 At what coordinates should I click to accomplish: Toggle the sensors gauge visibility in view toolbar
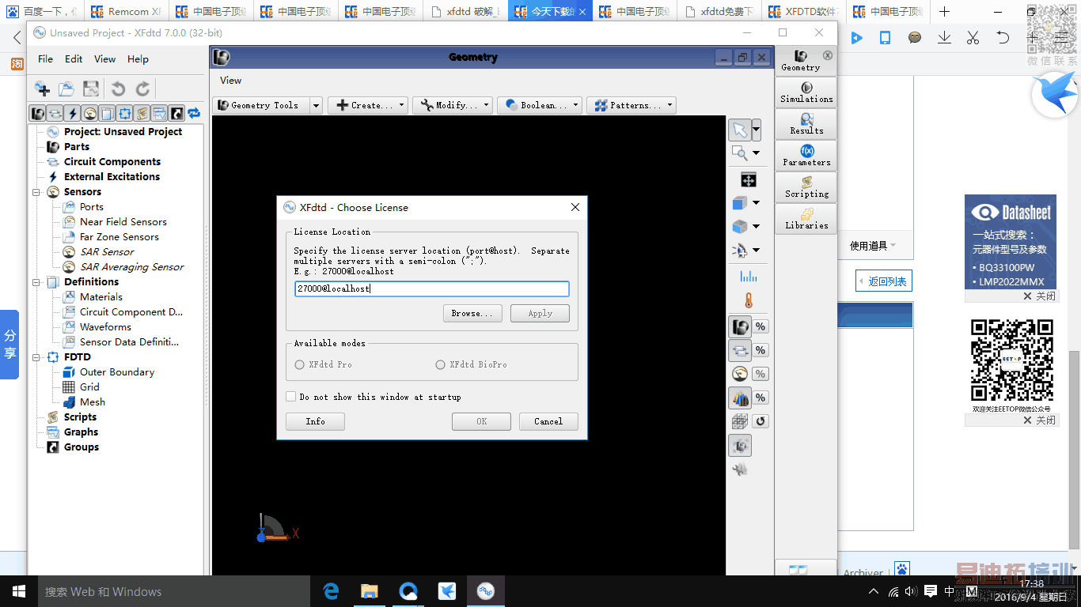740,374
